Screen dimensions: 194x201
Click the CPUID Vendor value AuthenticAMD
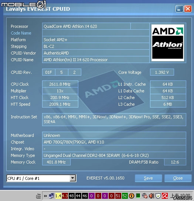click(96, 53)
